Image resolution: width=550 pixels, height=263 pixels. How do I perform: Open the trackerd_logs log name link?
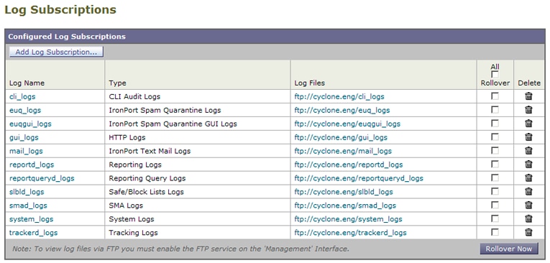pyautogui.click(x=33, y=233)
